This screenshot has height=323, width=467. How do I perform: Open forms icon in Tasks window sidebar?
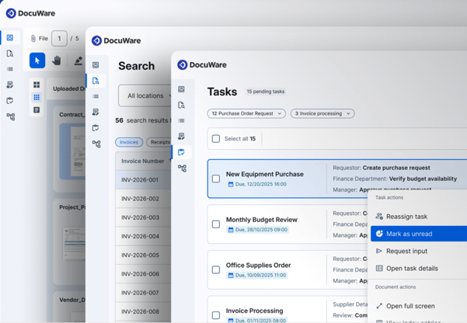click(181, 137)
